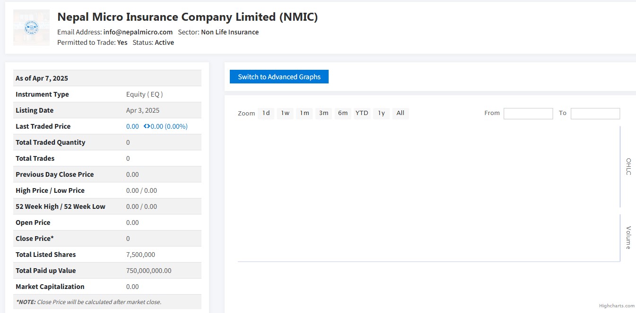Click the Open Price label
The image size is (636, 313).
pyautogui.click(x=33, y=222)
